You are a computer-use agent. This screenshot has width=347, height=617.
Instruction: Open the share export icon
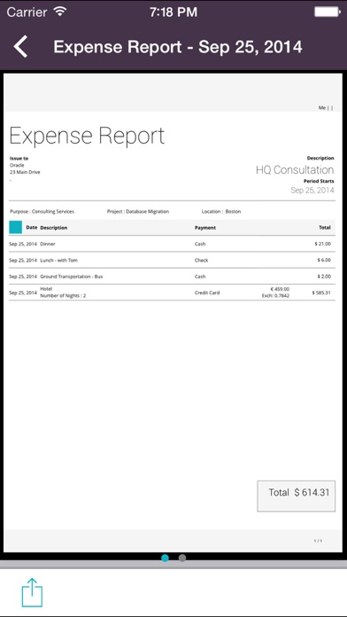(32, 592)
